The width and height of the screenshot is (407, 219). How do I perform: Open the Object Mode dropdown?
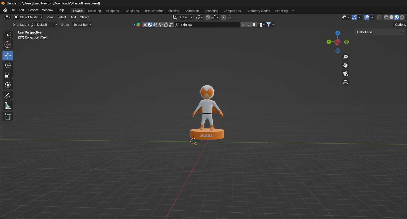28,17
